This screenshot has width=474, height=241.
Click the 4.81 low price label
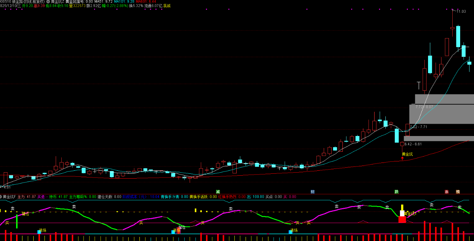coord(7,187)
